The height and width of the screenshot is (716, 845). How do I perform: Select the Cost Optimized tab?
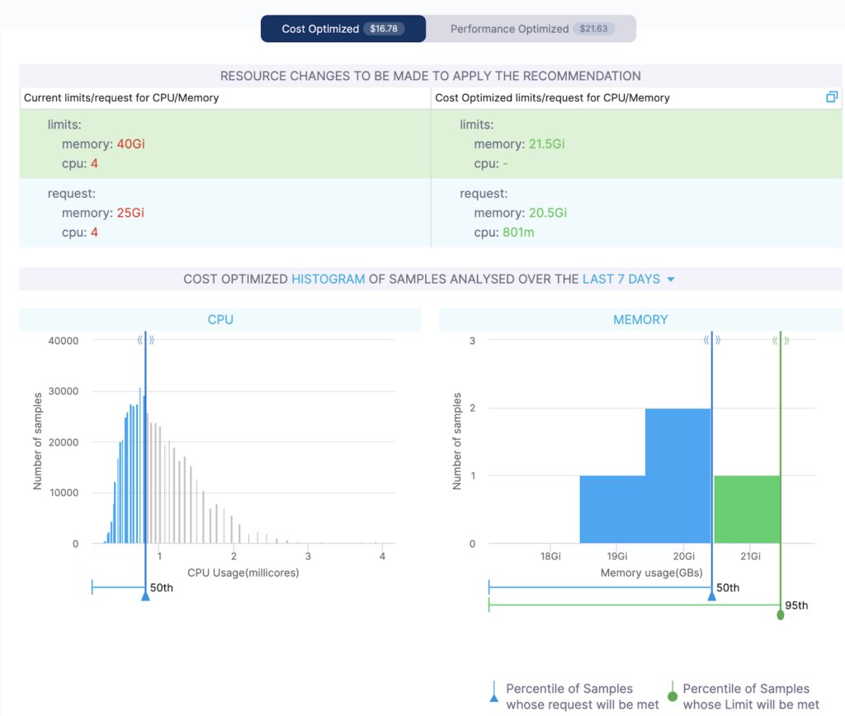[343, 29]
